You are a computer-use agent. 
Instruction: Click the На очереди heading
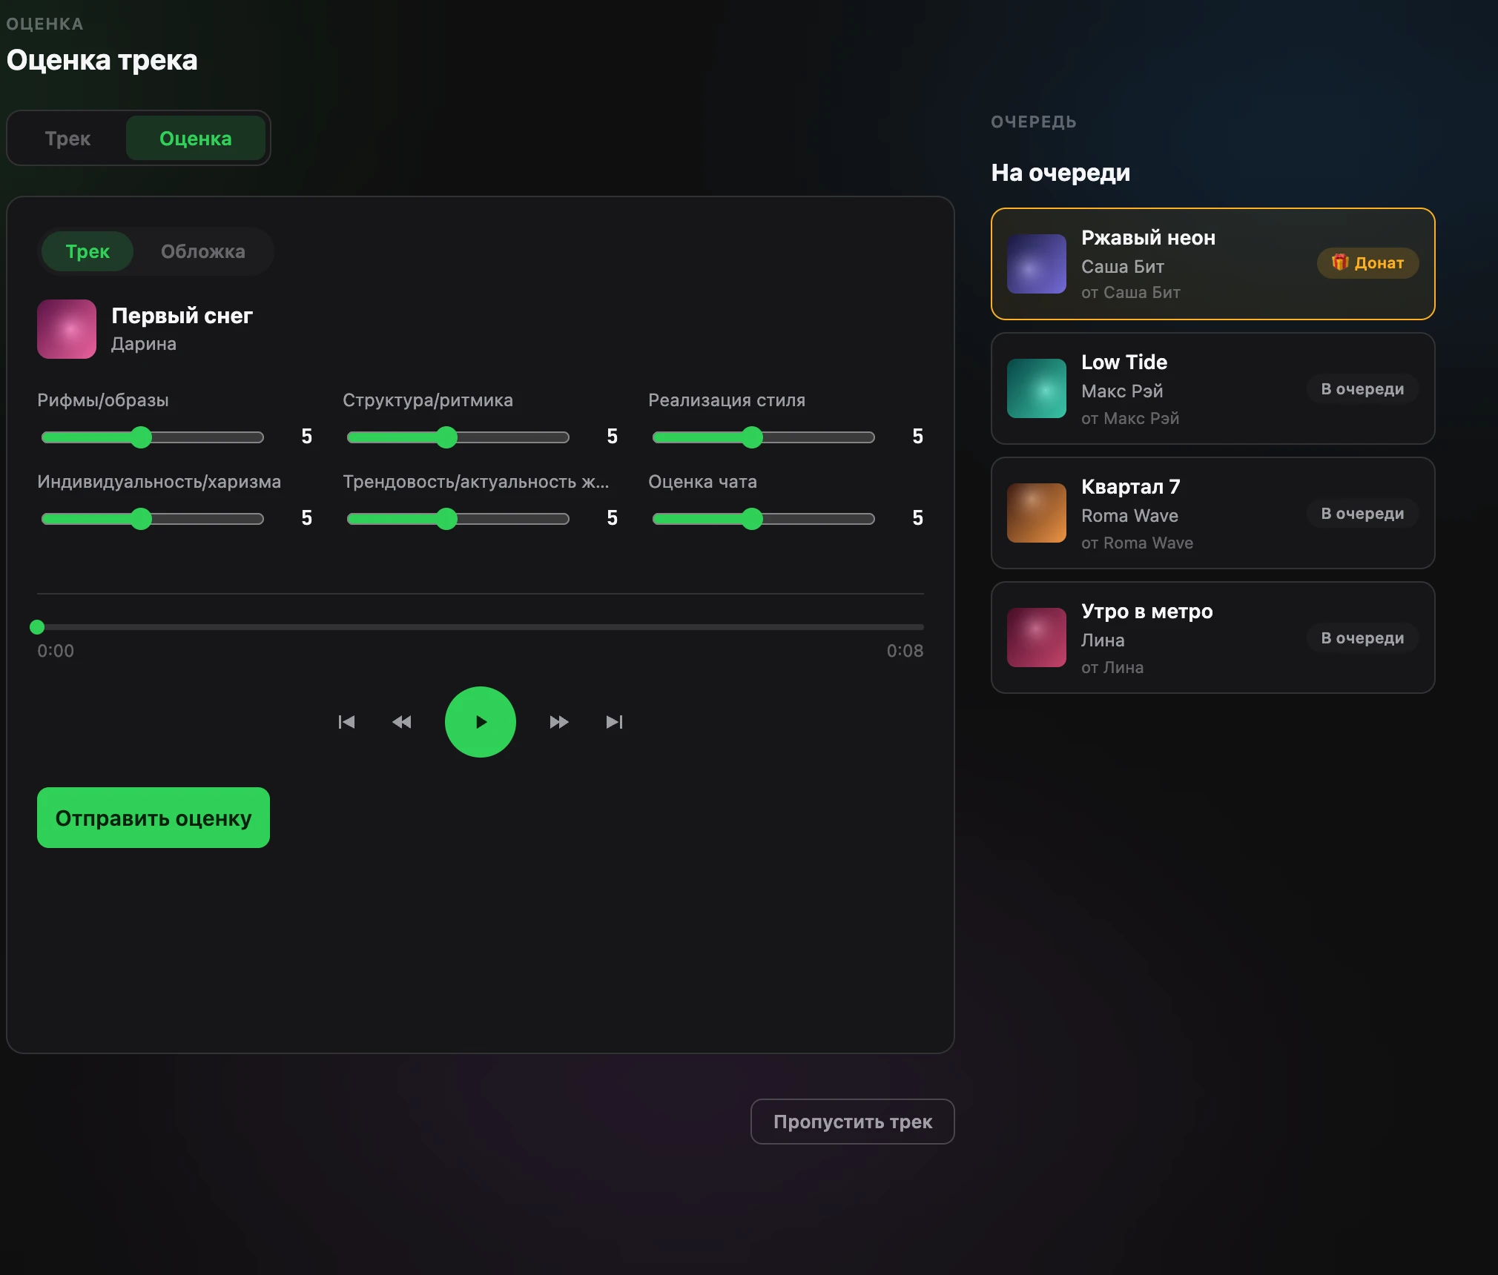coord(1060,173)
